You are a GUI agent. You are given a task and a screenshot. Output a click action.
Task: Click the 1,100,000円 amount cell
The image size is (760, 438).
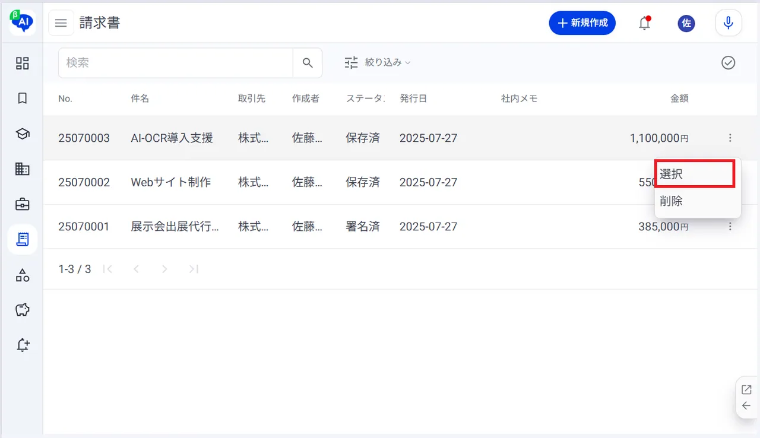(x=659, y=138)
